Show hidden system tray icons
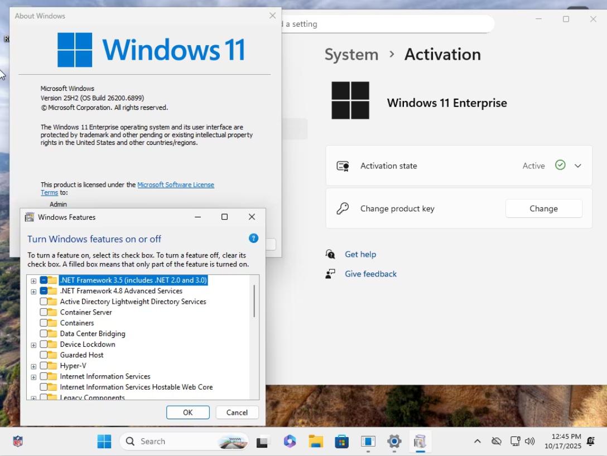Screen dimensions: 607x456 pos(478,442)
